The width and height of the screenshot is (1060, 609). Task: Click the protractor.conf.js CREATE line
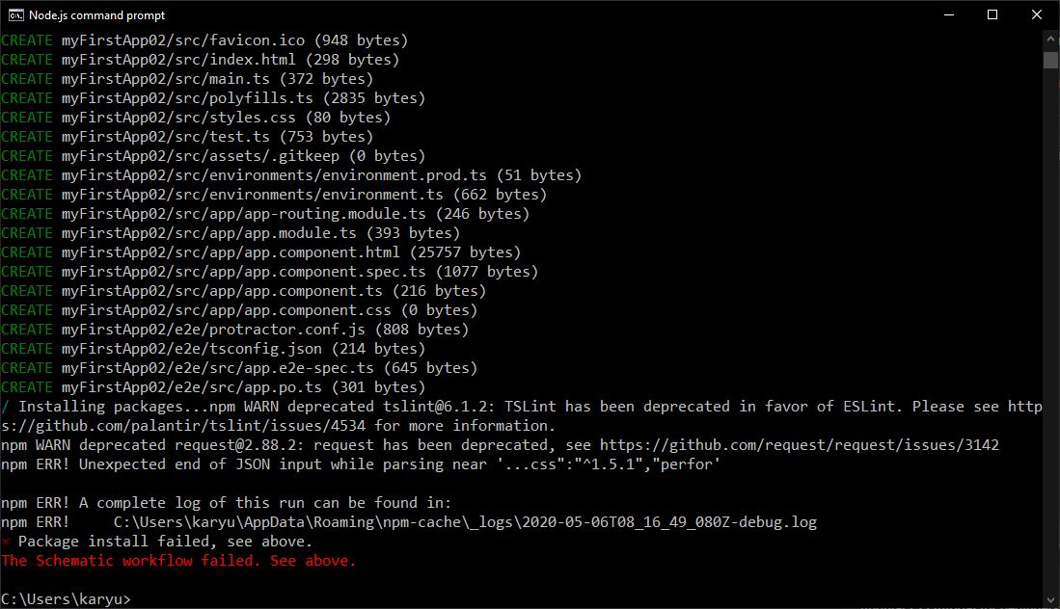234,330
